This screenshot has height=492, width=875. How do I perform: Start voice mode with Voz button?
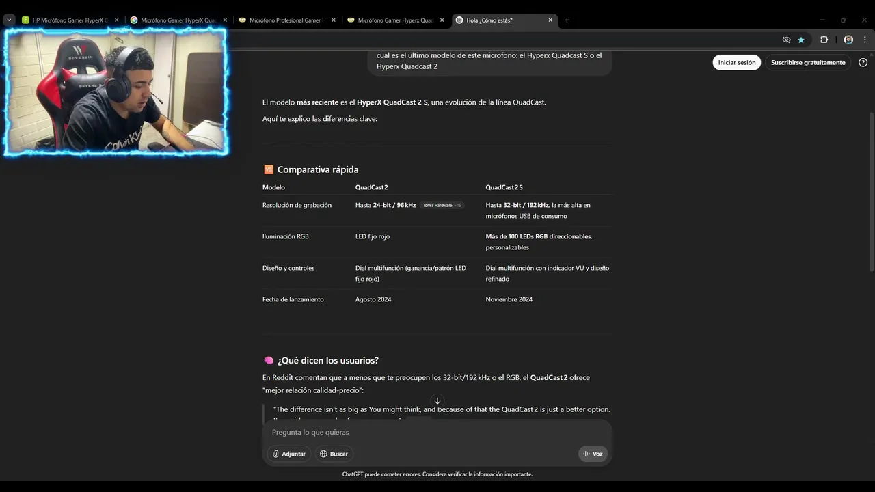(x=593, y=454)
